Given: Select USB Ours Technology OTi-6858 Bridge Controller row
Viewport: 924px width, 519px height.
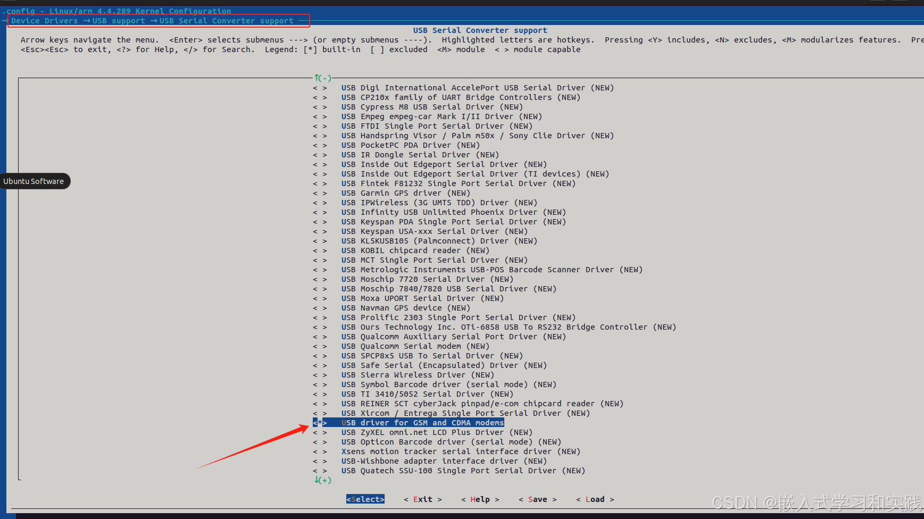Looking at the screenshot, I should tap(495, 327).
